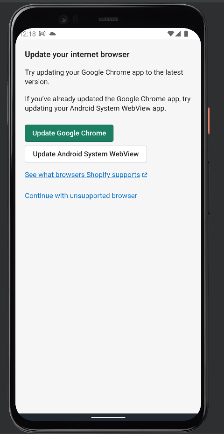
Task: Click the paragraph mentioning Android System WebView app
Action: [108, 104]
